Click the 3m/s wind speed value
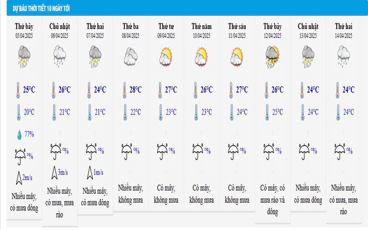Screen dimensions: 368x230 tap(63, 172)
